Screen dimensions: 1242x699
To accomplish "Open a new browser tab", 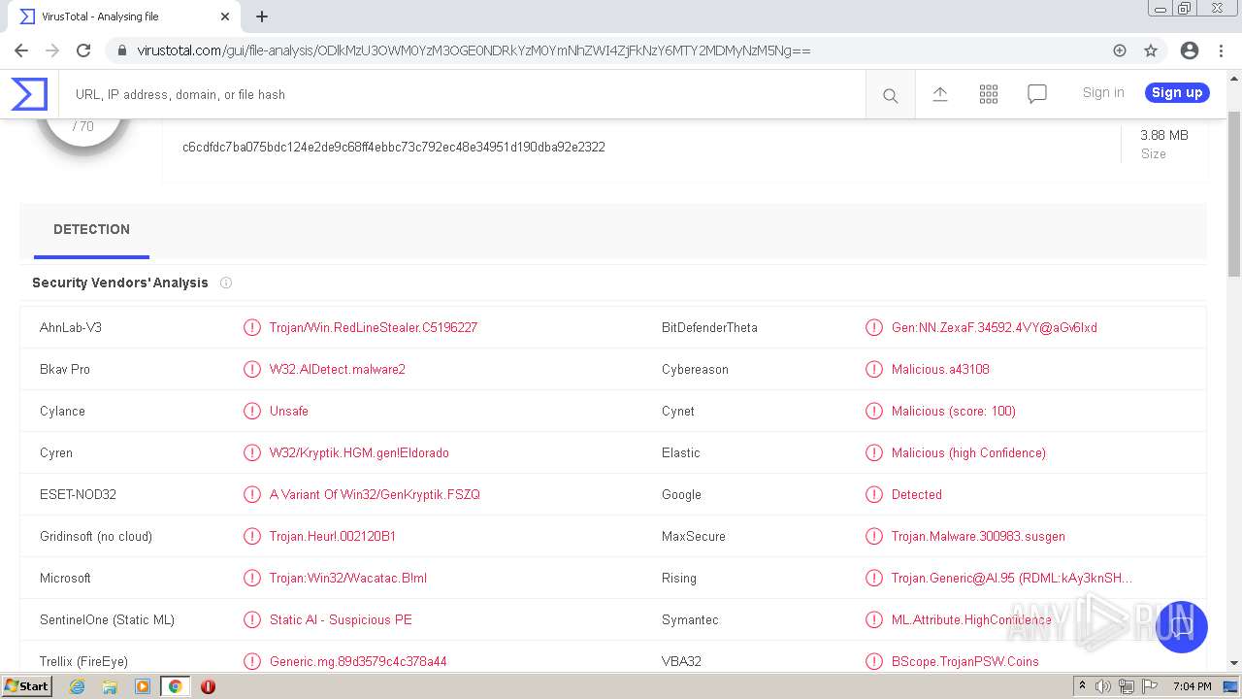I will click(x=262, y=17).
